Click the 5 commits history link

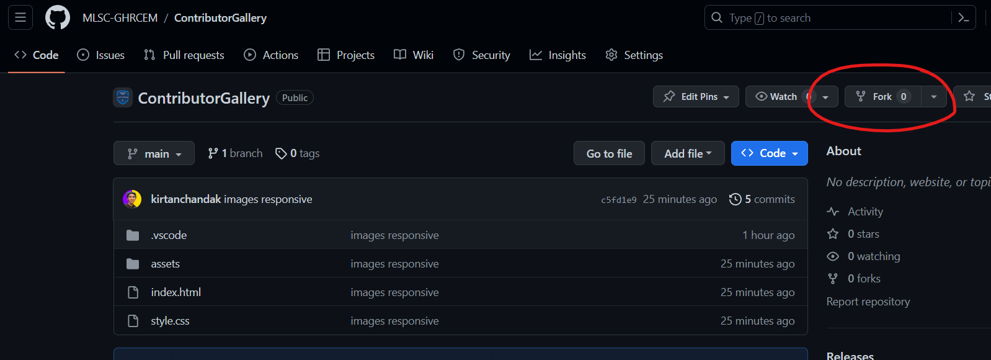point(762,199)
